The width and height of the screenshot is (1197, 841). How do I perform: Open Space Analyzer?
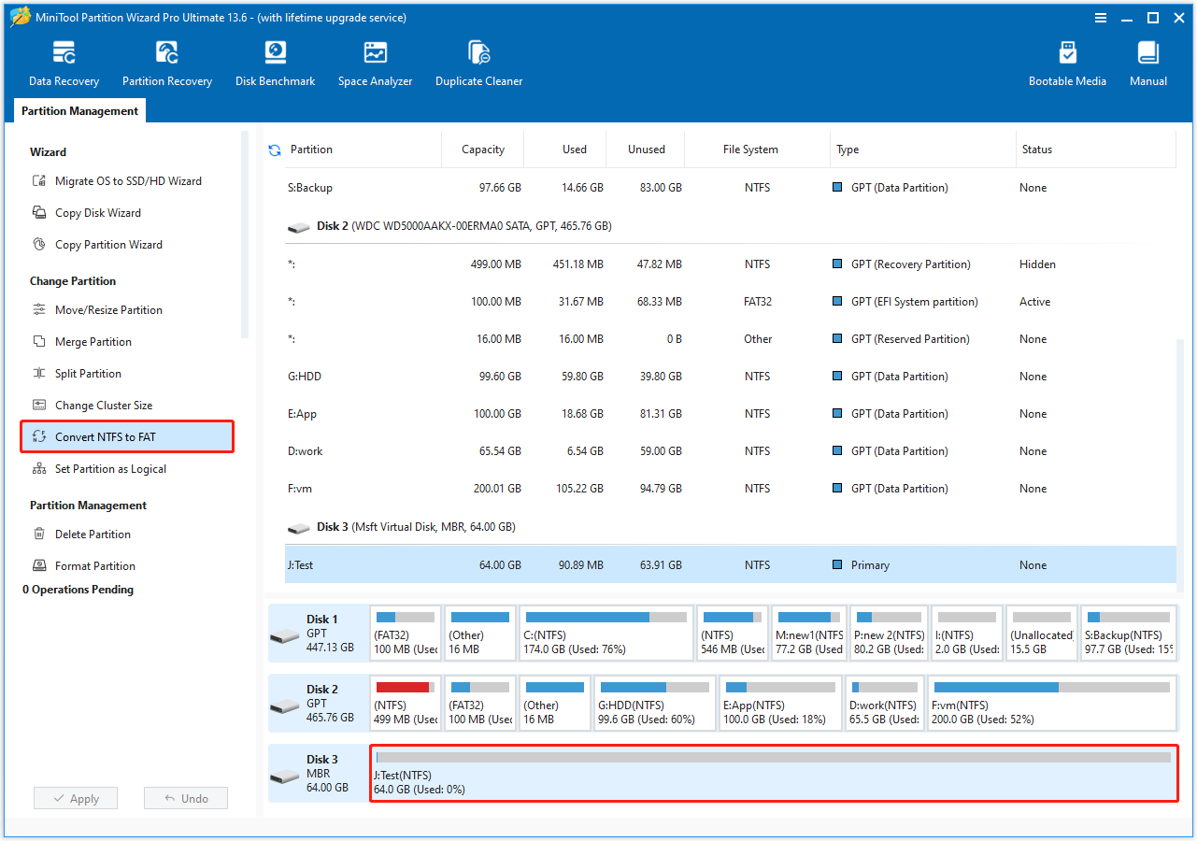click(375, 64)
